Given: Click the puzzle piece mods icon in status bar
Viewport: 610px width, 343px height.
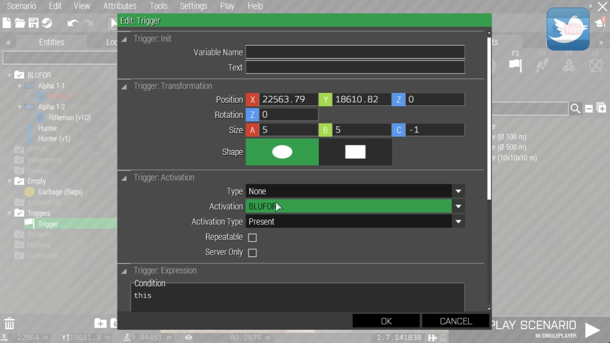Looking at the screenshot, I should (x=432, y=337).
